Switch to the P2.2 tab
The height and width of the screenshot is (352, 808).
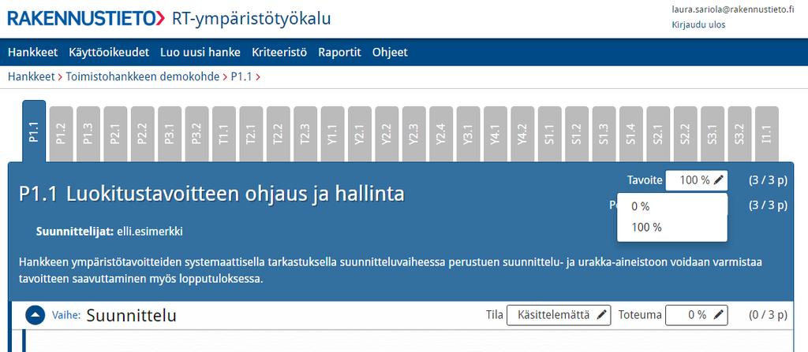pyautogui.click(x=143, y=134)
